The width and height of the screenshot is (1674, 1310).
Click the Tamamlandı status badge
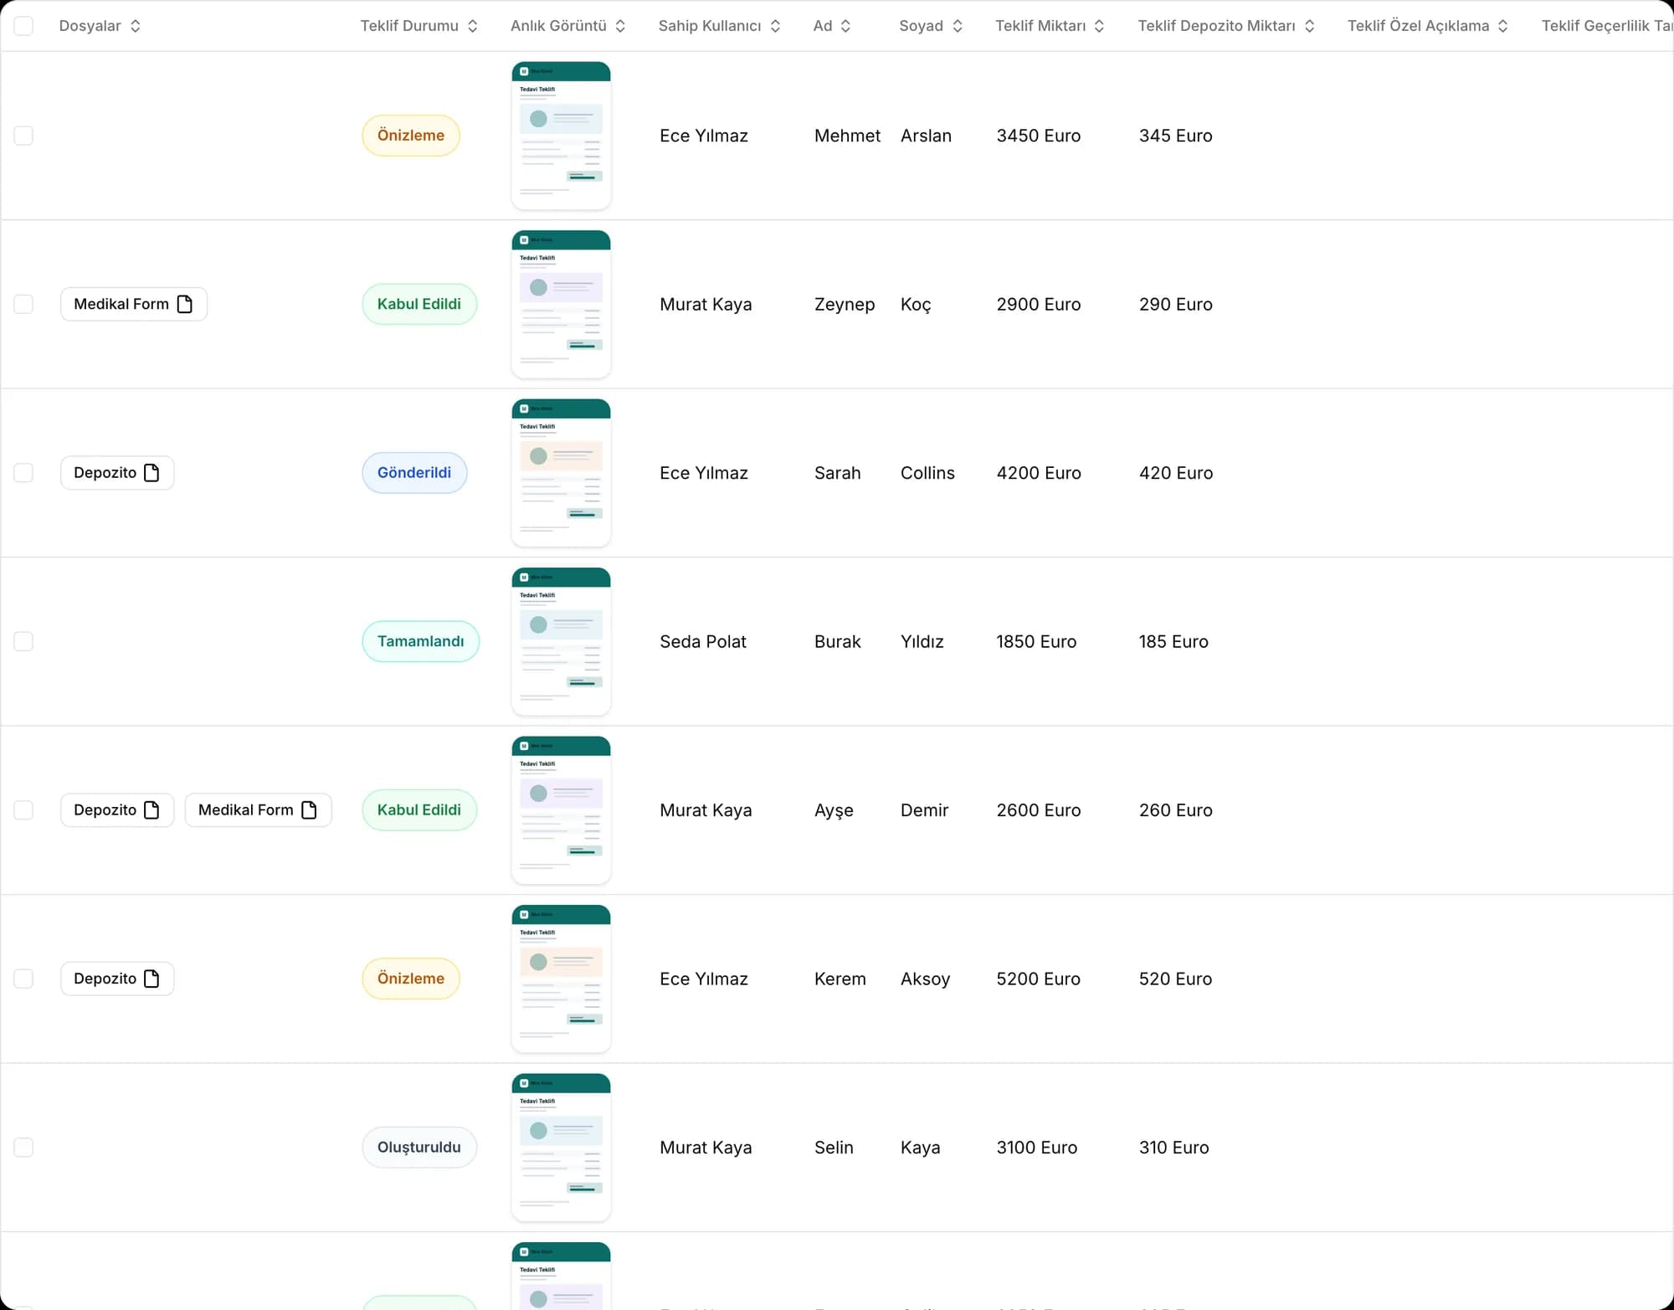tap(421, 641)
